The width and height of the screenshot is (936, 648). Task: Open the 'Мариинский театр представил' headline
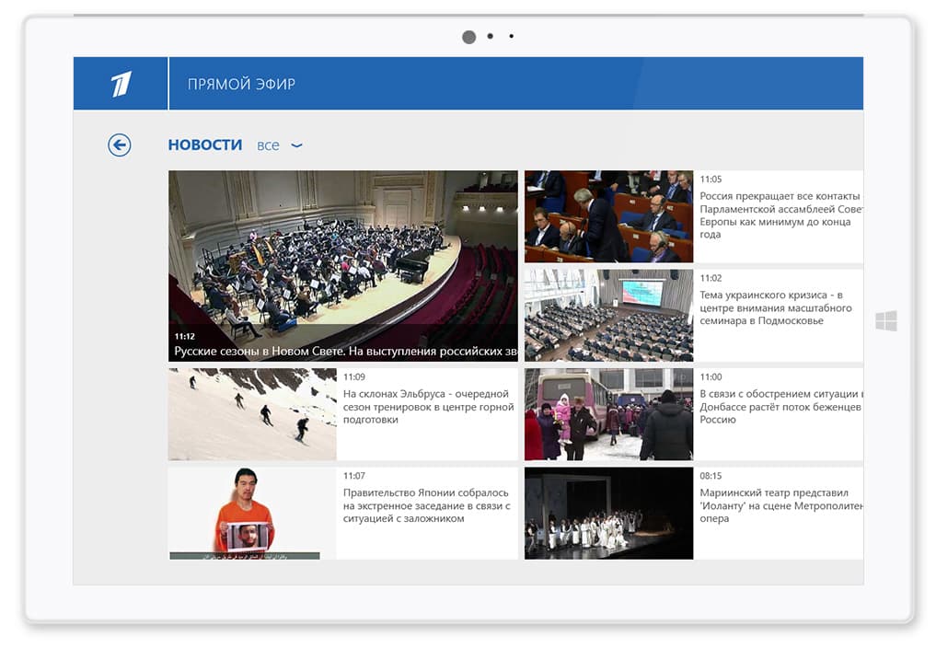click(780, 505)
